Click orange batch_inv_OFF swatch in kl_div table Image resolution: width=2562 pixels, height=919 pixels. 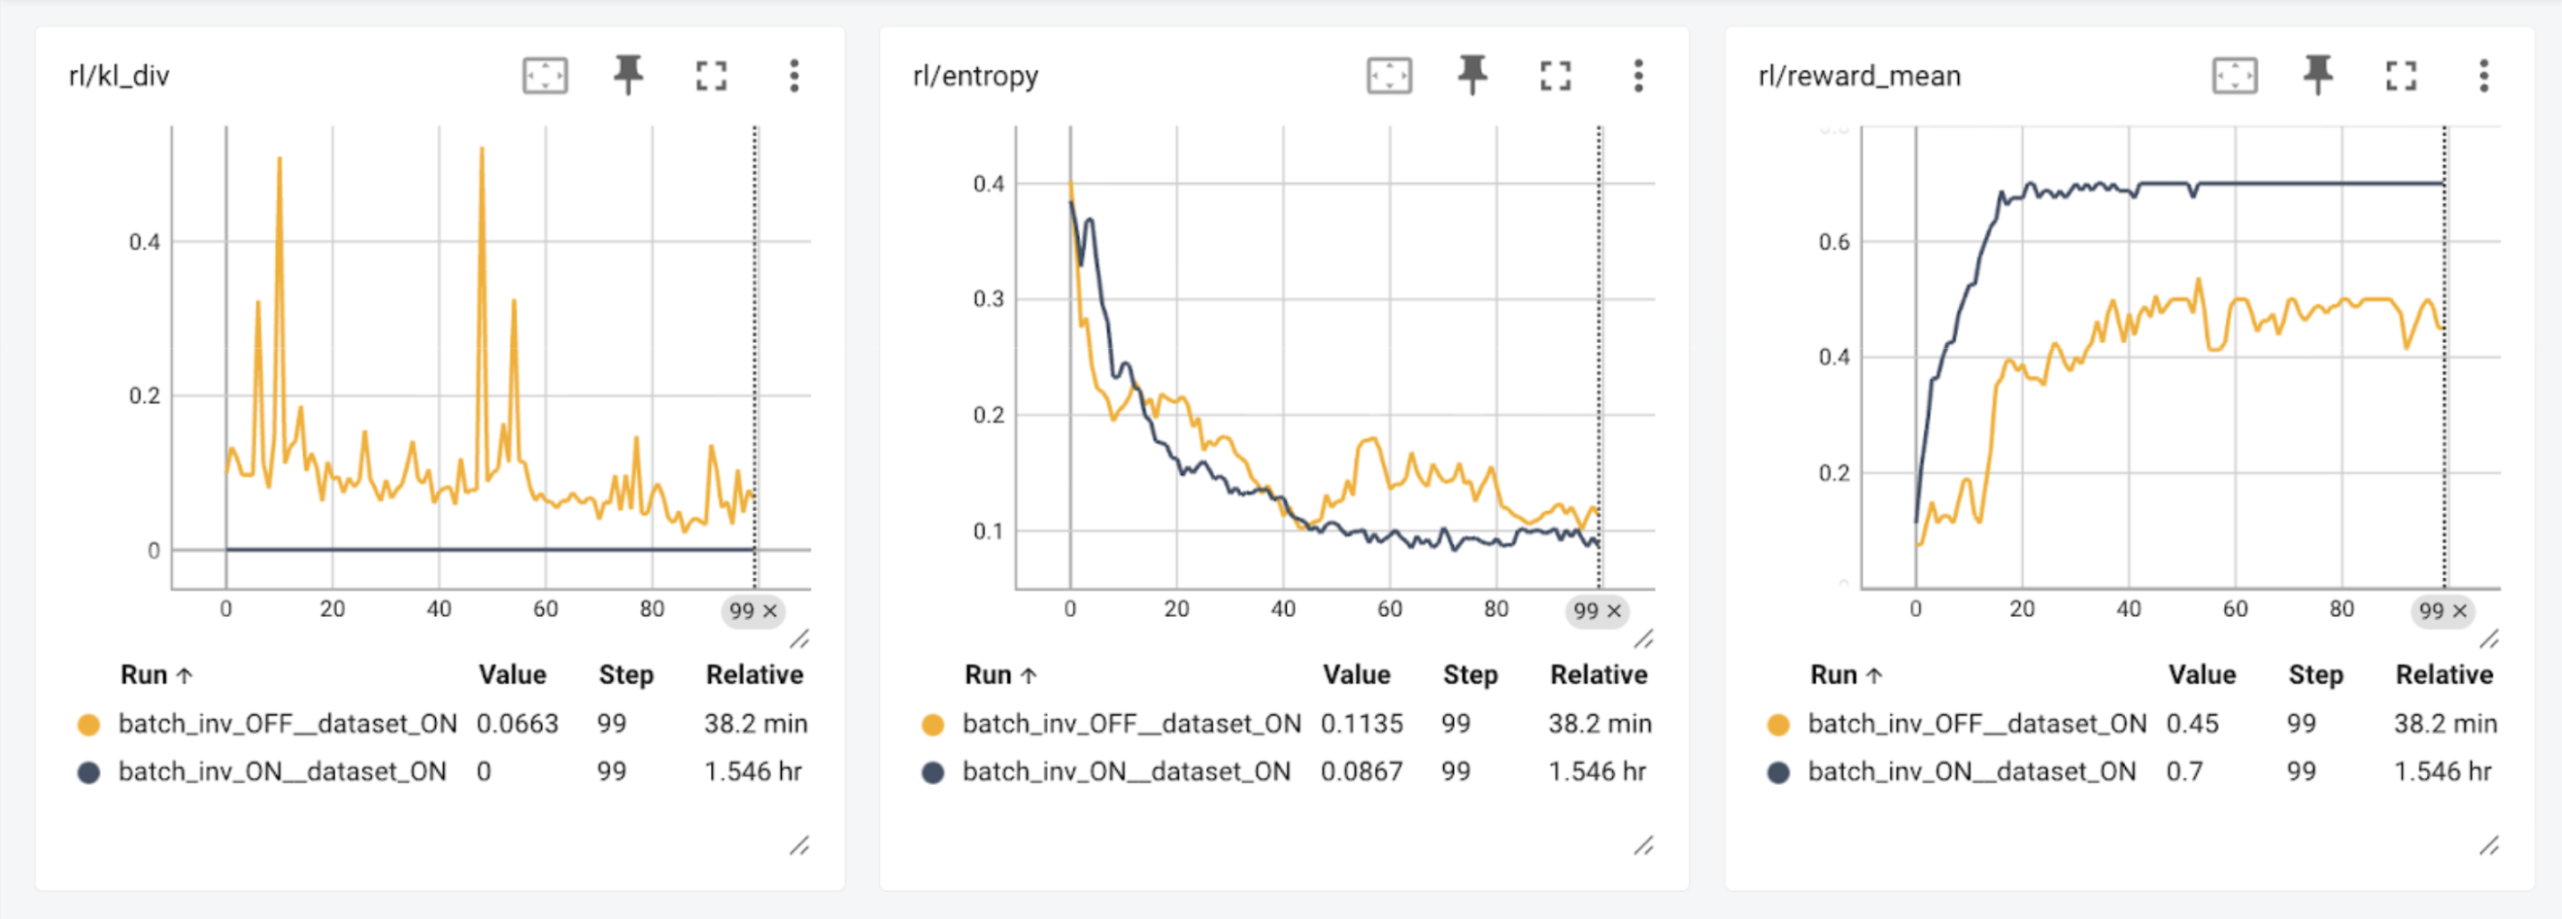tap(88, 725)
